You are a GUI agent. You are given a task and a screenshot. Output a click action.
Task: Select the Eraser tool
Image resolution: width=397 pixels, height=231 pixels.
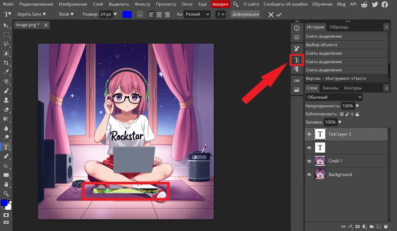[x=6, y=110]
